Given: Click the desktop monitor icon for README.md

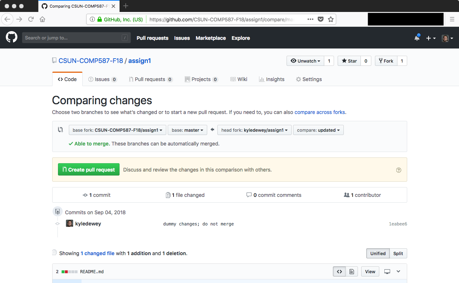Looking at the screenshot, I should coord(387,271).
